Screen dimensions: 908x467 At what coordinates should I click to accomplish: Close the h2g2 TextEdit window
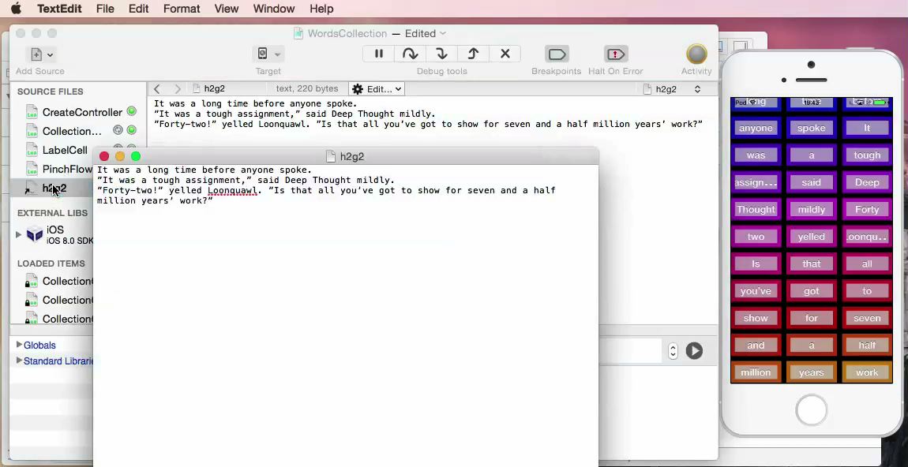coord(104,156)
